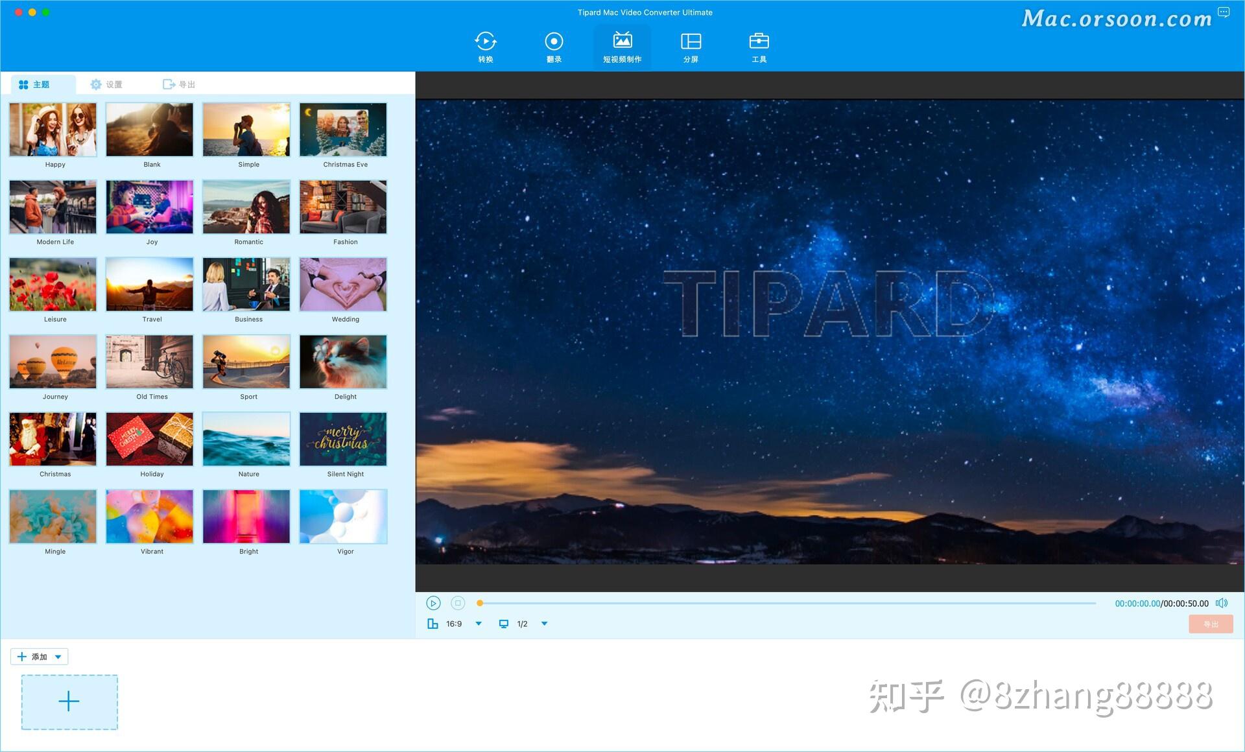The image size is (1245, 752).
Task: Switch to the 翻录 (Ripper) module
Action: click(554, 45)
